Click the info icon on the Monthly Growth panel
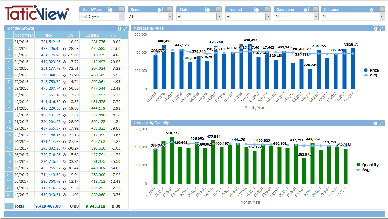Image resolution: width=388 pixels, height=219 pixels. click(120, 28)
